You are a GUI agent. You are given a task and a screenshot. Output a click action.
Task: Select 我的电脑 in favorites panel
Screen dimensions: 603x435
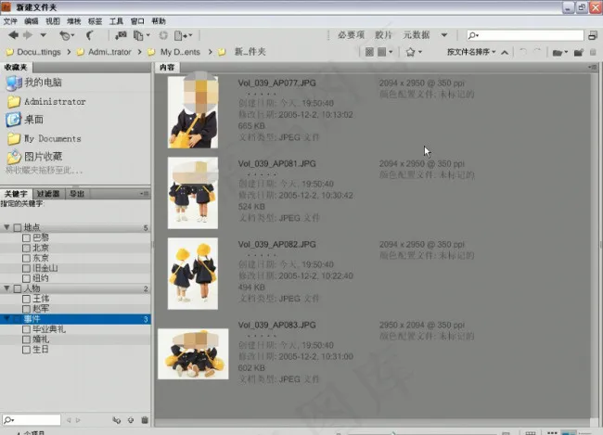point(43,83)
